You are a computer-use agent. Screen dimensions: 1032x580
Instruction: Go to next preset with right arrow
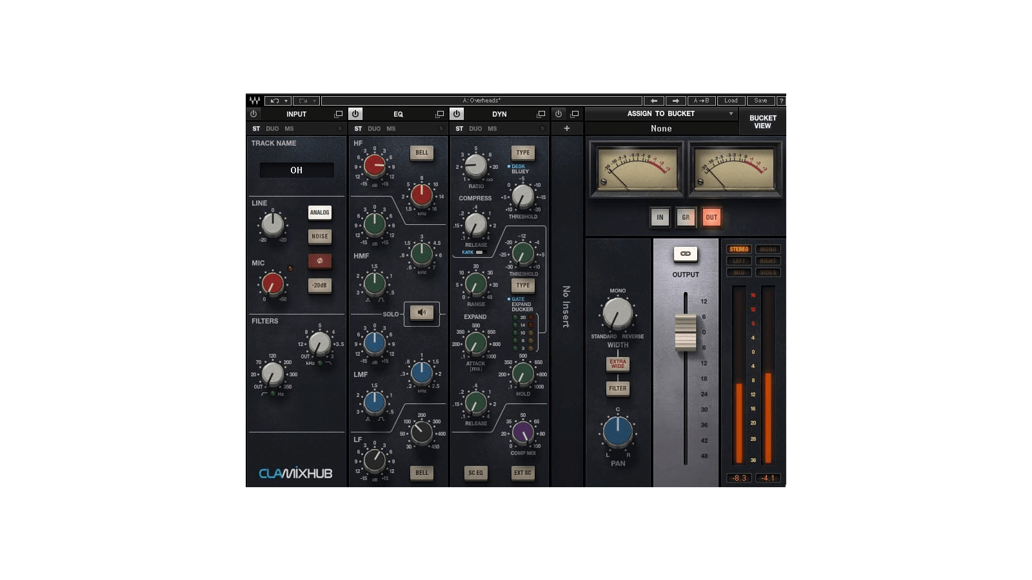675,101
